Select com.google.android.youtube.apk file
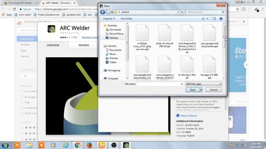Image resolution: width=266 pixels, height=149 pixels. (x=209, y=36)
